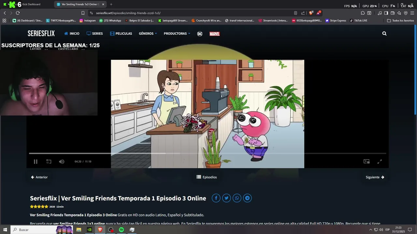Open the media control music note icon
This screenshot has width=417, height=234.
click(x=380, y=13)
